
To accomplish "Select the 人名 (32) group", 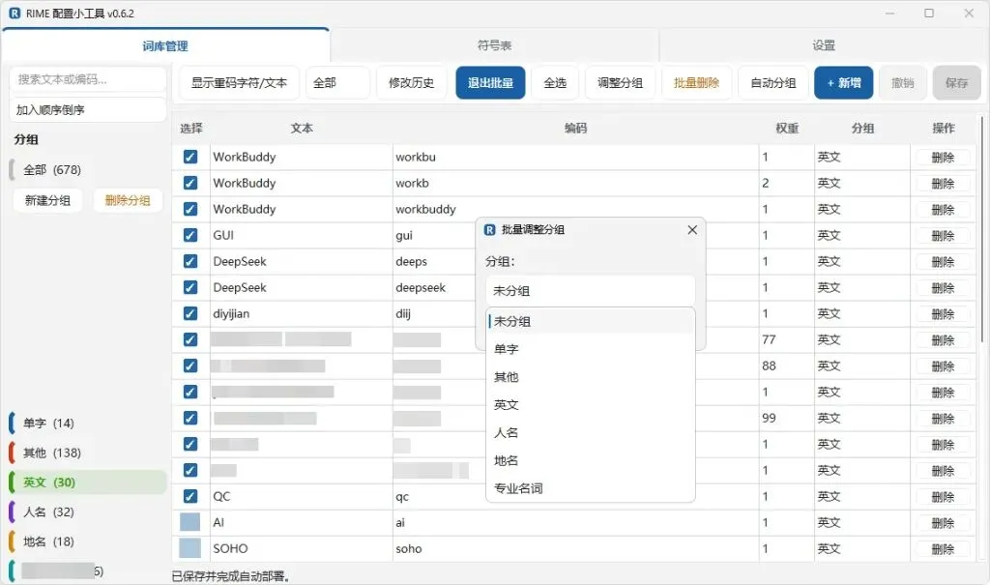I will click(x=88, y=512).
